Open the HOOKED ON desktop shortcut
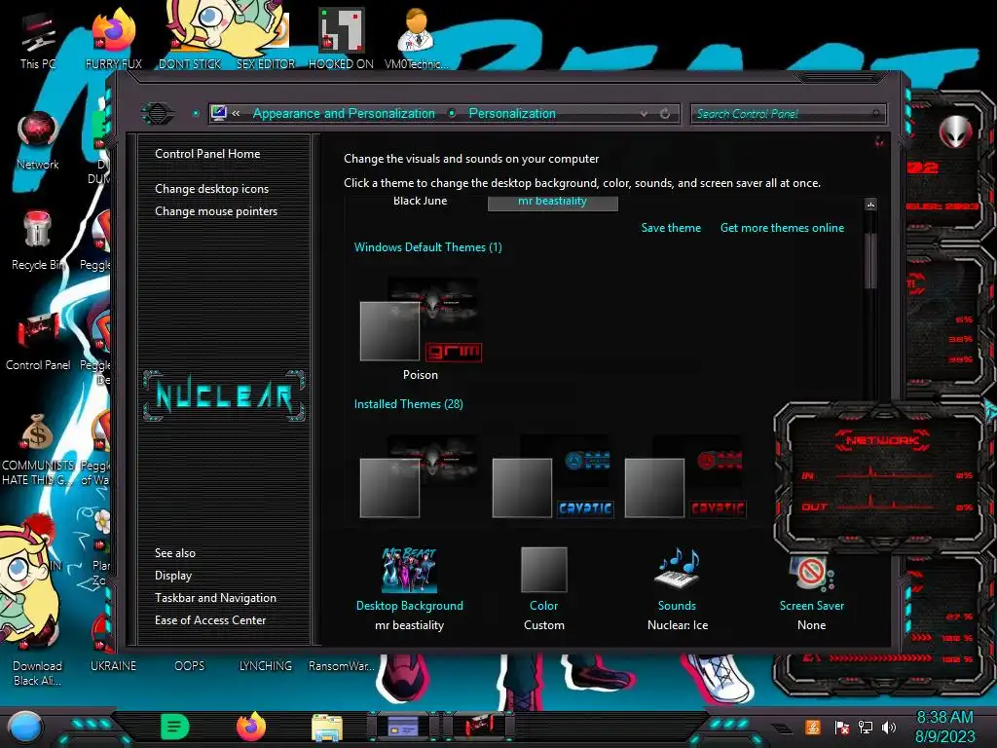 tap(341, 39)
